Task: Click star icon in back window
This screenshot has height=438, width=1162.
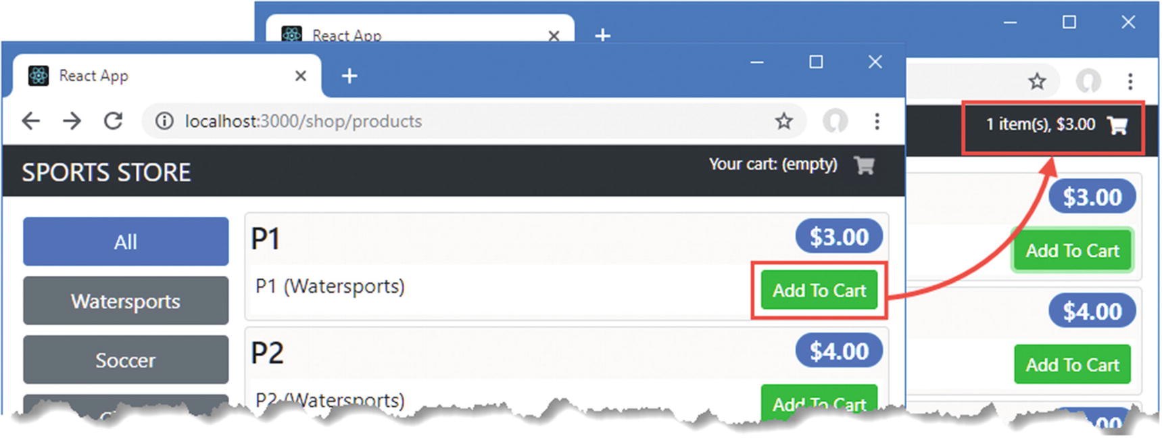Action: [x=1037, y=82]
